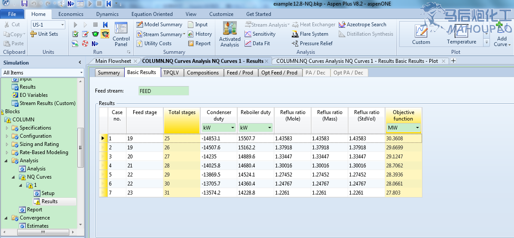The image size is (514, 238).
Task: Open Pressure Relief
Action: pos(312,43)
